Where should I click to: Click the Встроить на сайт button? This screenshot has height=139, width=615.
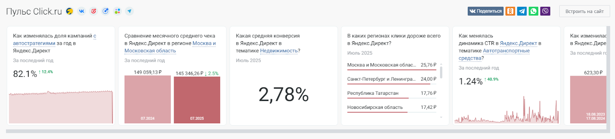584,11
